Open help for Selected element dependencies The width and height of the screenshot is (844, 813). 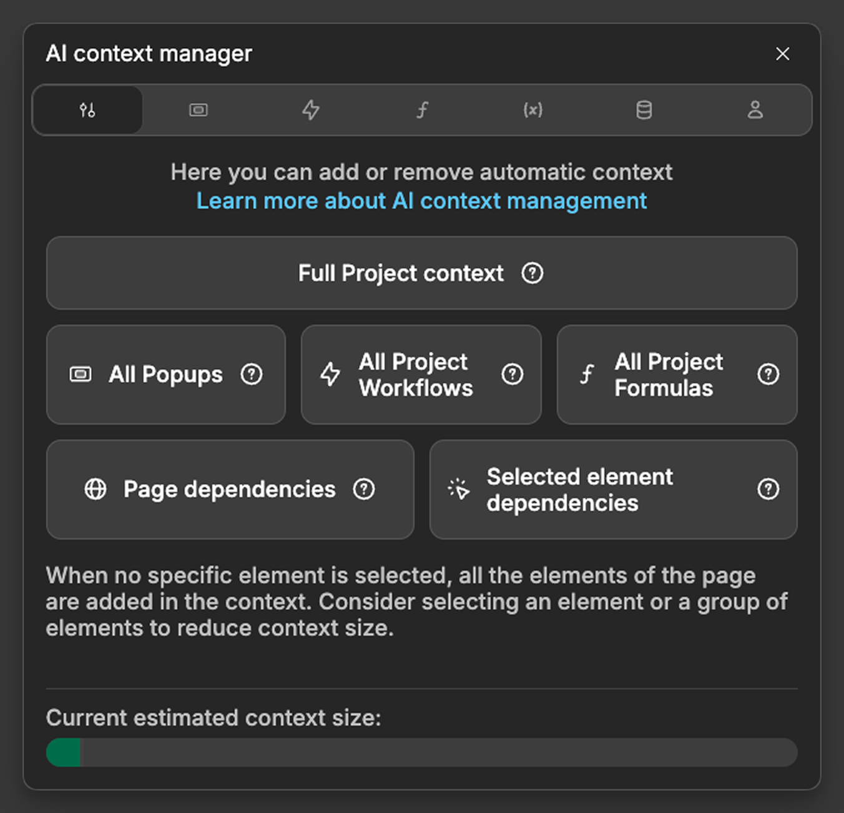pos(768,489)
